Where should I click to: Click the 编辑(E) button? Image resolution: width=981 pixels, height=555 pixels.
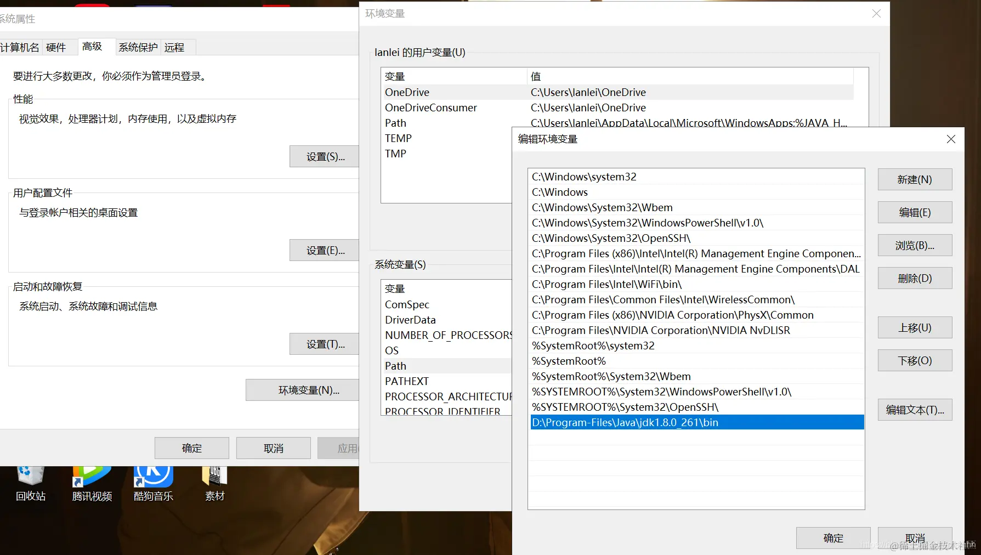click(x=915, y=212)
